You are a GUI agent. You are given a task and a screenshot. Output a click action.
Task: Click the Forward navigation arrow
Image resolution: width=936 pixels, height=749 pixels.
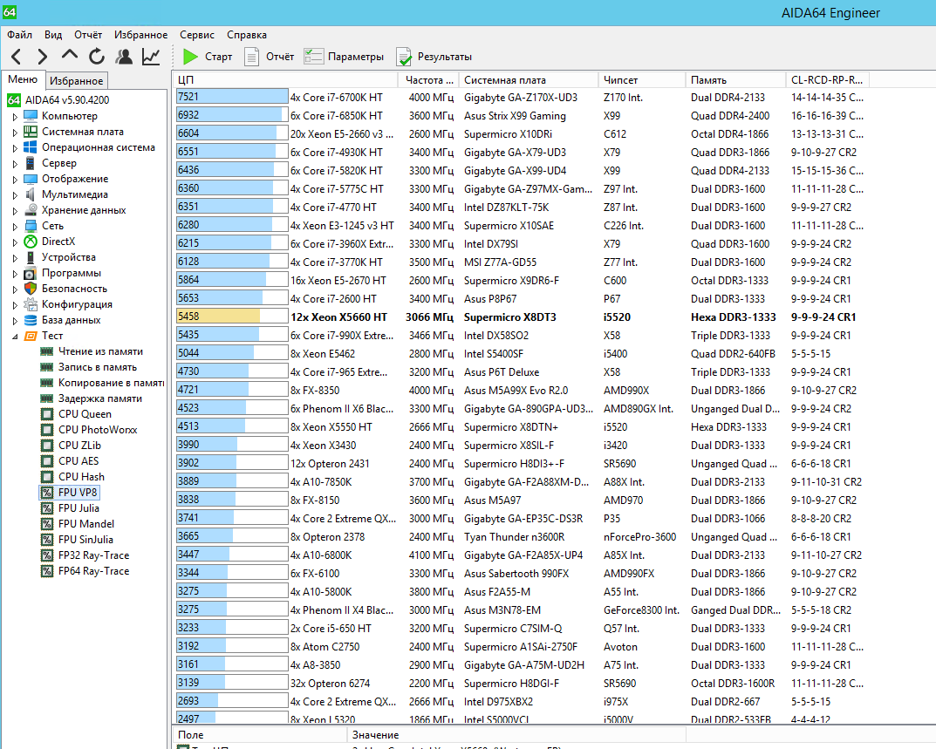coord(43,57)
